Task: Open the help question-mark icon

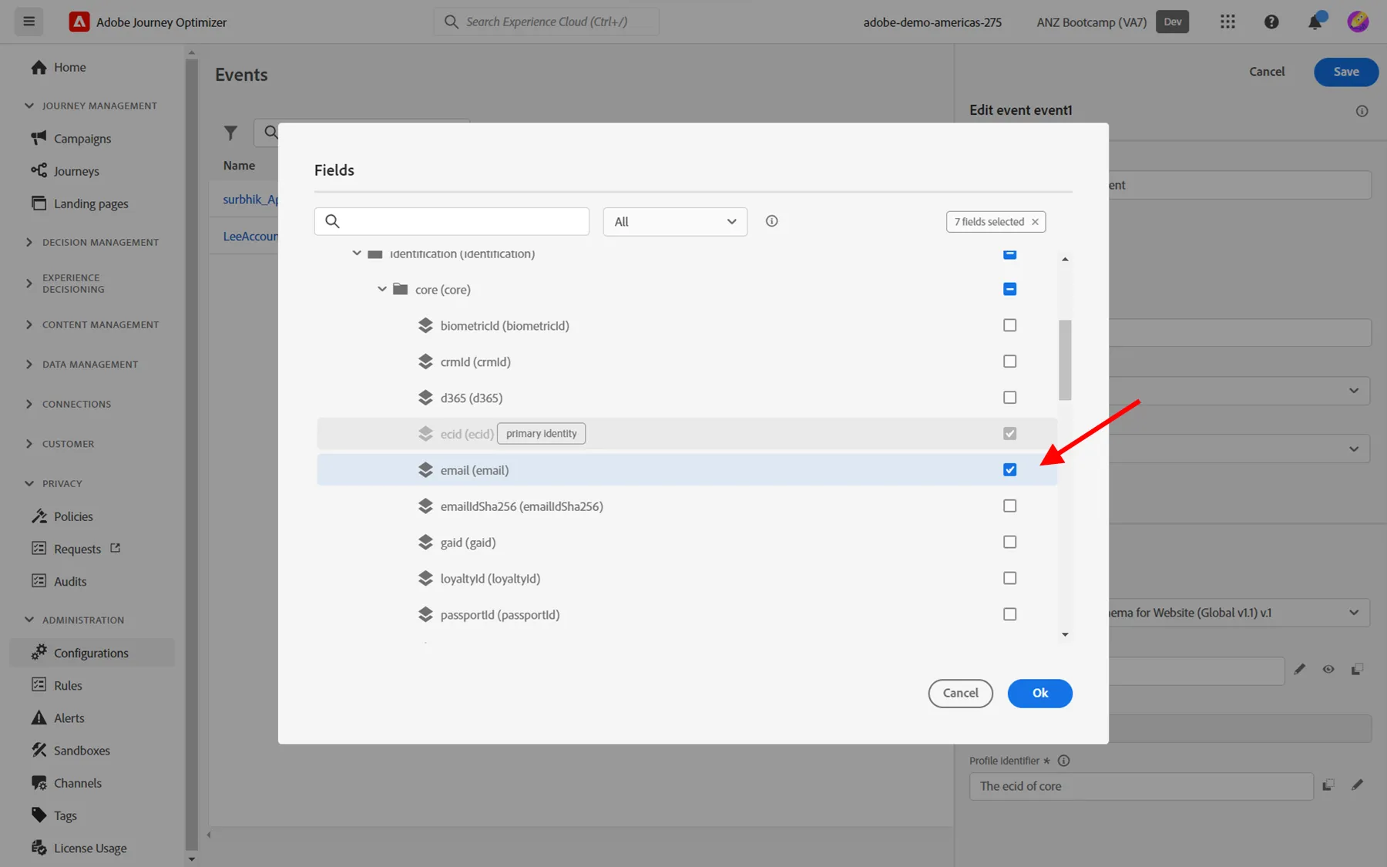Action: (x=1271, y=22)
